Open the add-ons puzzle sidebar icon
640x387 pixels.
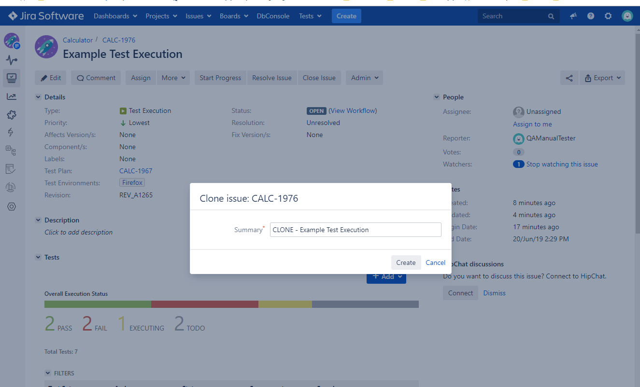12,115
